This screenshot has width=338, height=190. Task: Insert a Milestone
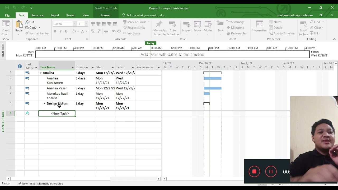(x=235, y=27)
